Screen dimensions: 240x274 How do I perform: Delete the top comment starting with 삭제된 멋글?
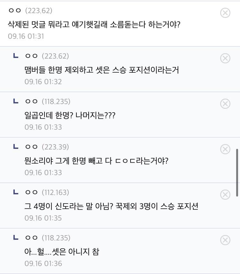point(225,13)
